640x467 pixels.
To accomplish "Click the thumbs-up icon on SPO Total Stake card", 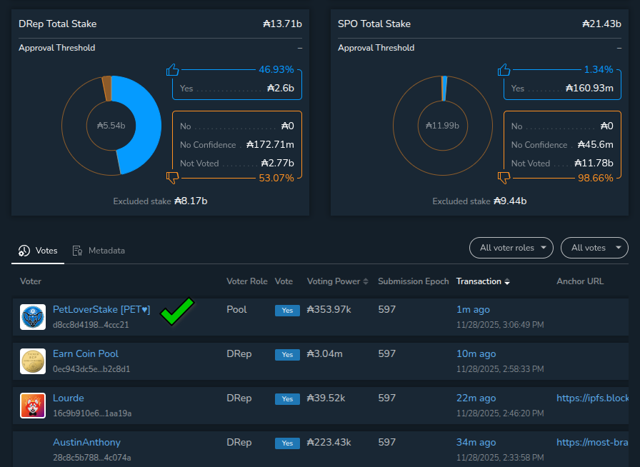I will click(504, 69).
